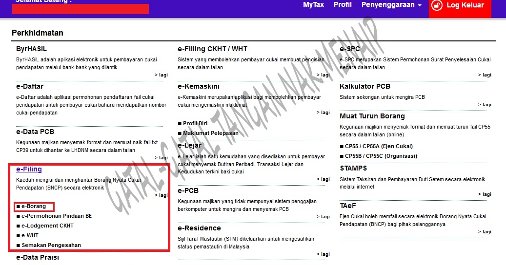The image size is (506, 265).
Task: Open the TAeF service heading
Action: [348, 206]
